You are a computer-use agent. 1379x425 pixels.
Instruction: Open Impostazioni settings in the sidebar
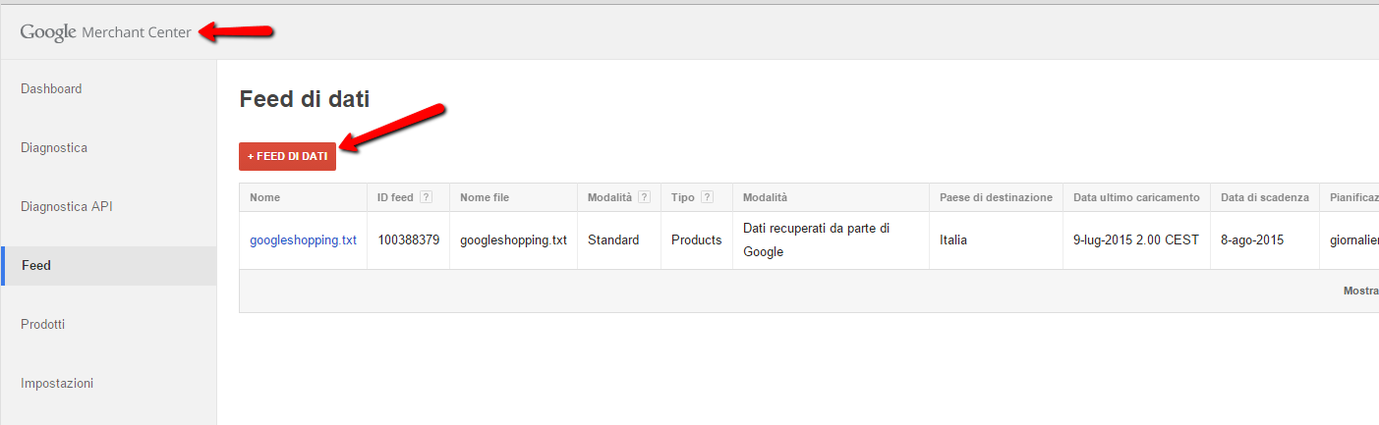point(57,383)
